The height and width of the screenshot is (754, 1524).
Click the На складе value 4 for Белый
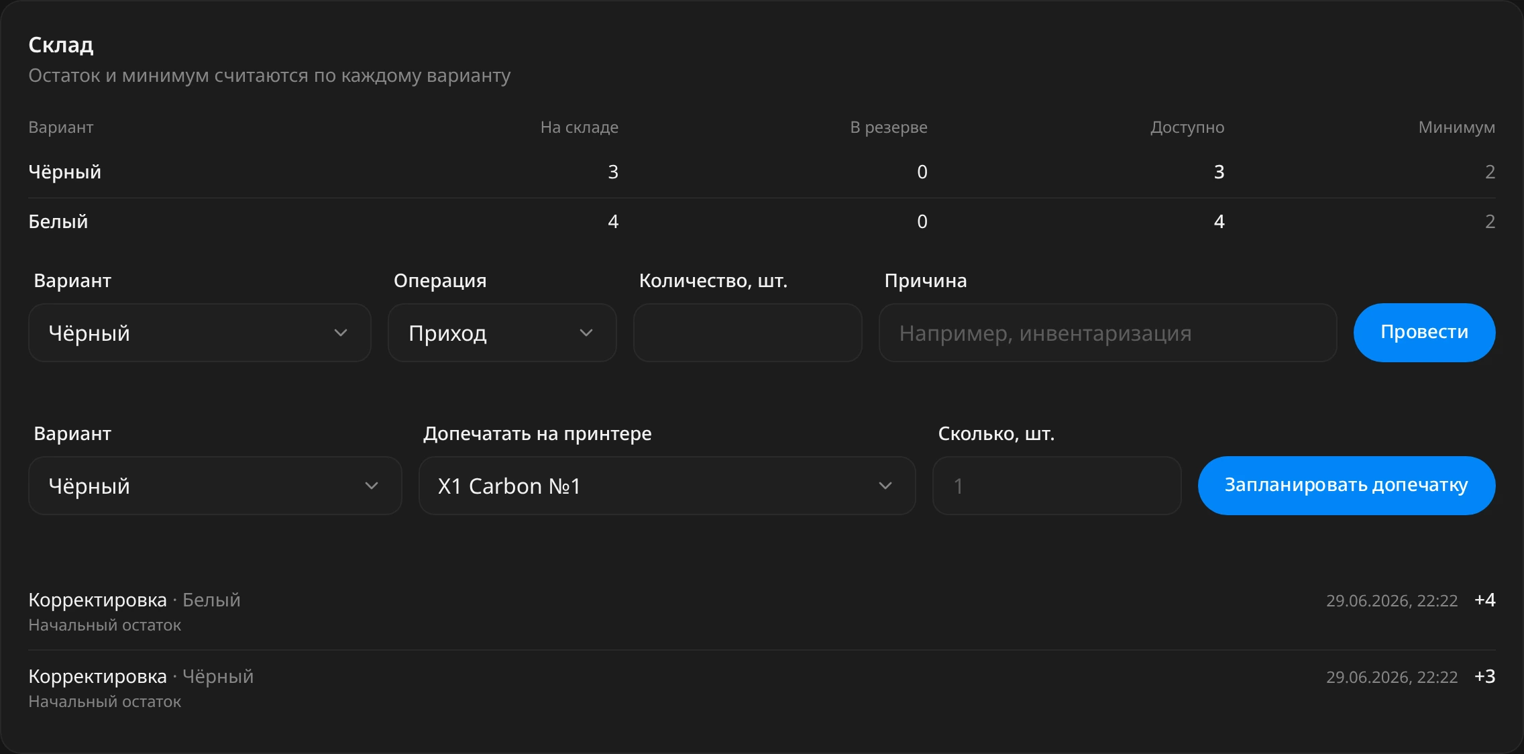[613, 222]
